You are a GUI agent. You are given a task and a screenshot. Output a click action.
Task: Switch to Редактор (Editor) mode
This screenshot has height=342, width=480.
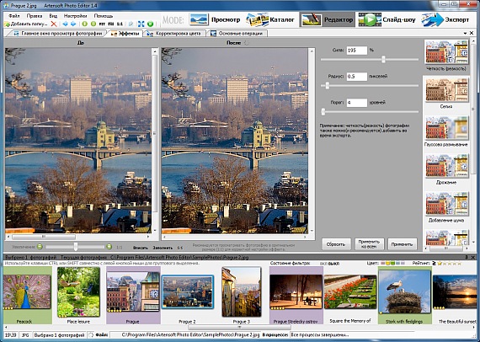point(327,20)
